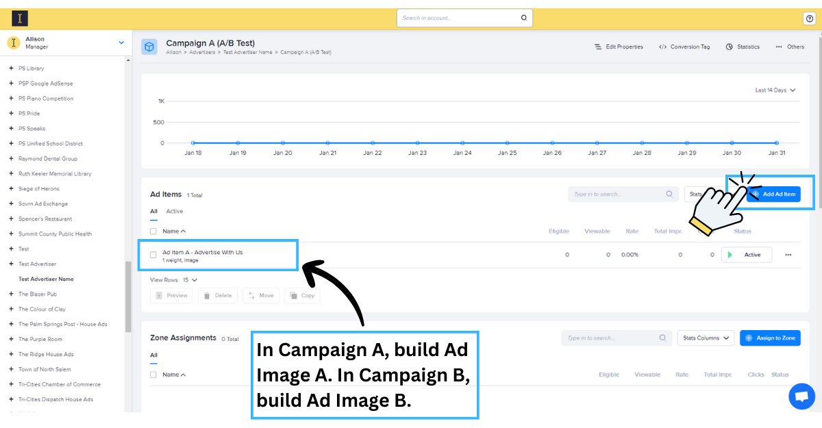Switch to the Active tab in Ad Items
The image size is (822, 428).
[175, 212]
